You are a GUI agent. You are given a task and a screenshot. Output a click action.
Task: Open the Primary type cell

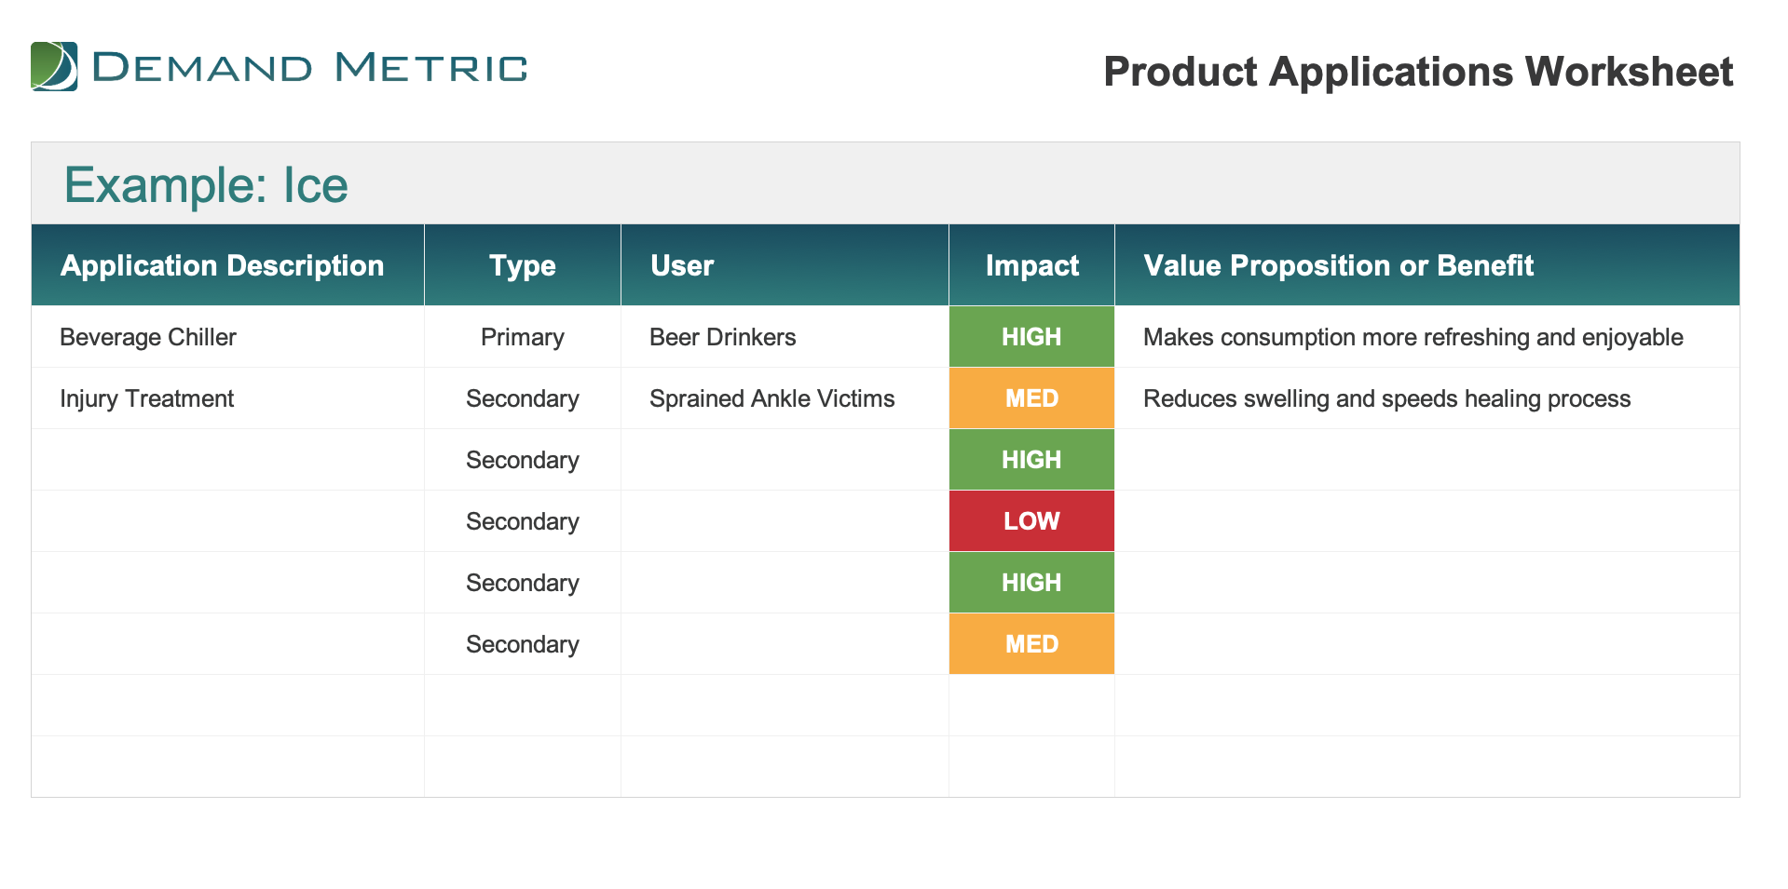(523, 337)
